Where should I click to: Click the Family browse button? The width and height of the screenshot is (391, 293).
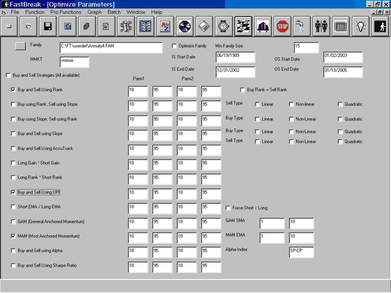[x=21, y=46]
